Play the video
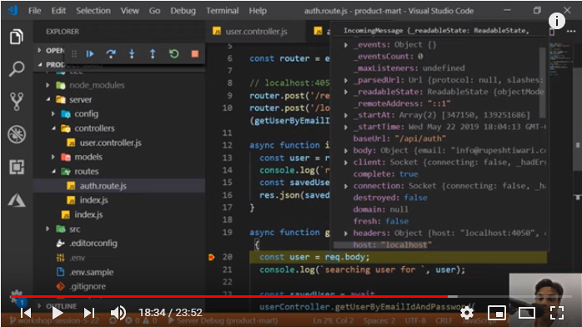The width and height of the screenshot is (582, 327). click(x=57, y=313)
